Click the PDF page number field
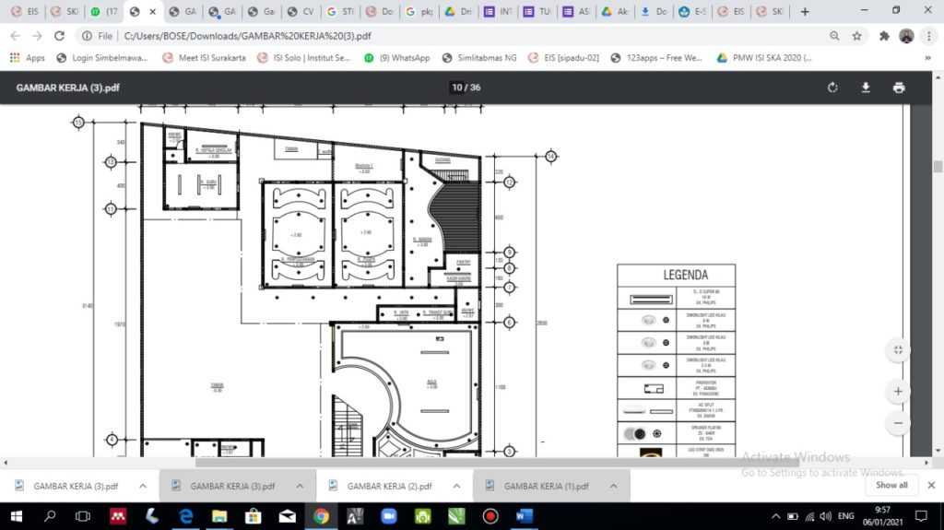Viewport: 944px width, 530px height. click(457, 88)
